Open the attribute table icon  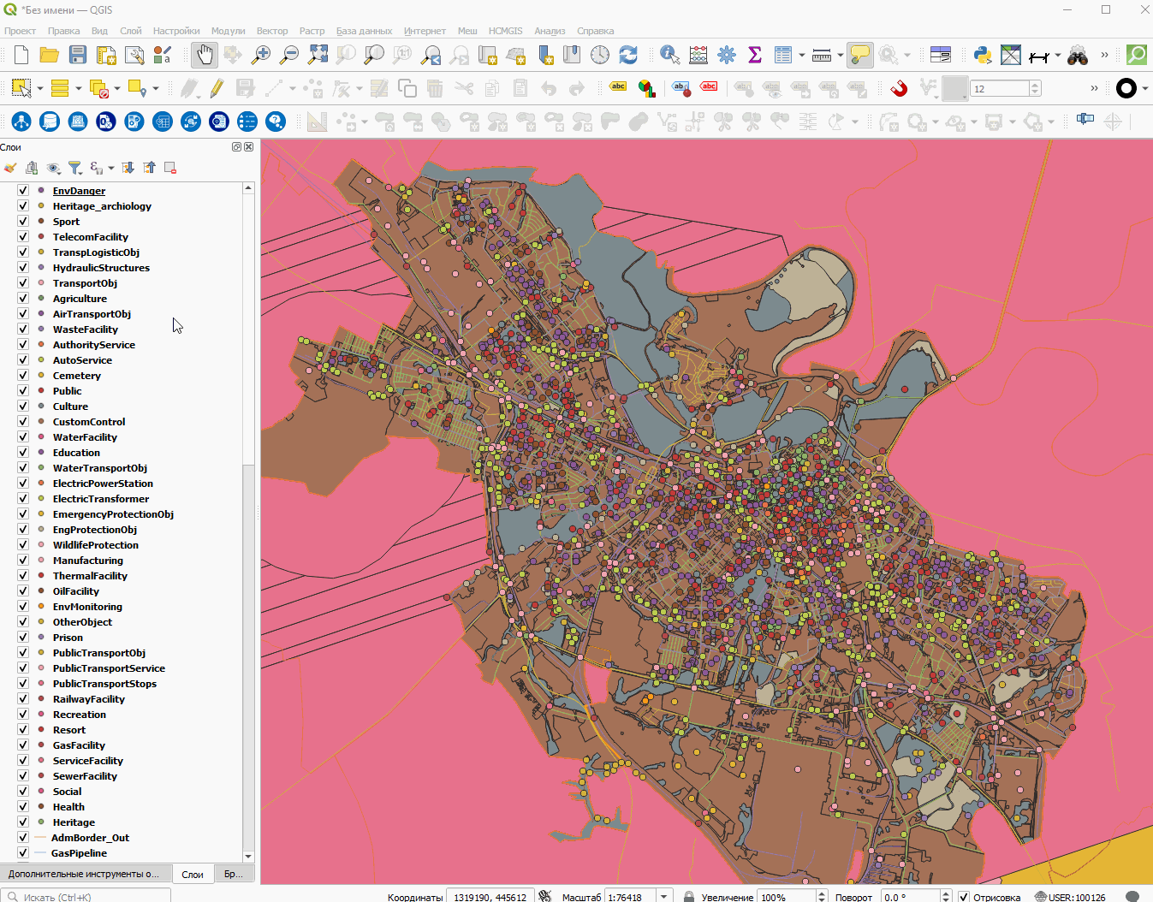pos(782,56)
